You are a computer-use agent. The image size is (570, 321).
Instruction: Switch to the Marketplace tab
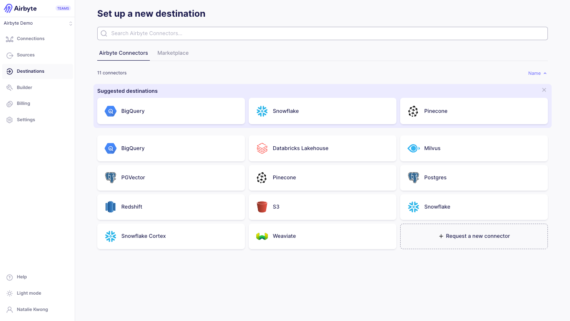tap(173, 53)
